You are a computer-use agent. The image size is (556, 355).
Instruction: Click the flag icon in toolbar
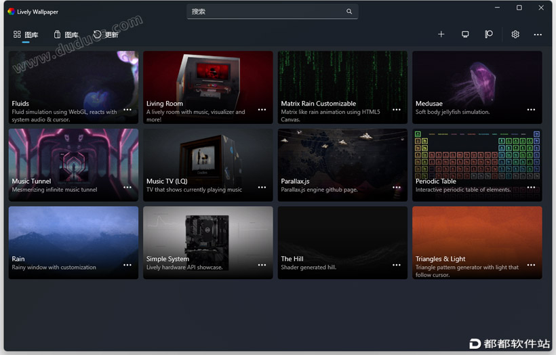489,35
